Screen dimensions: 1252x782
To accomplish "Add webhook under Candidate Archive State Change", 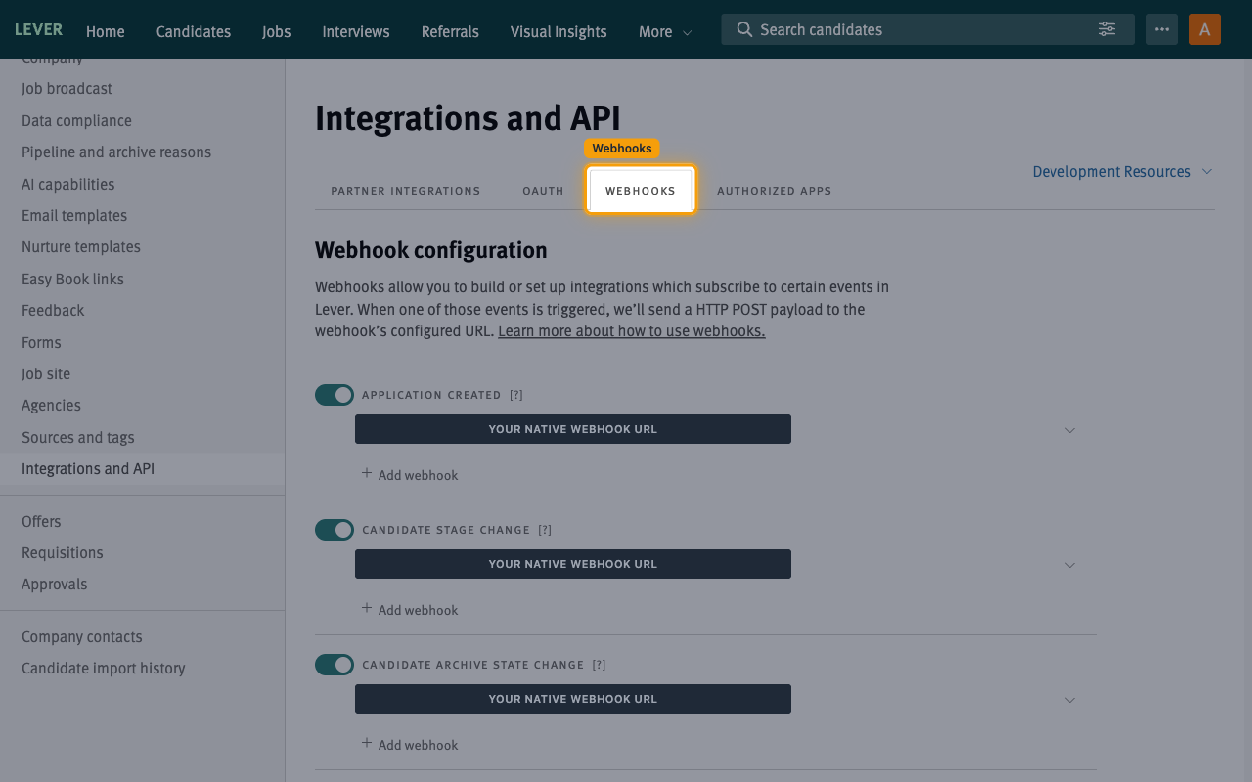I will (x=410, y=744).
